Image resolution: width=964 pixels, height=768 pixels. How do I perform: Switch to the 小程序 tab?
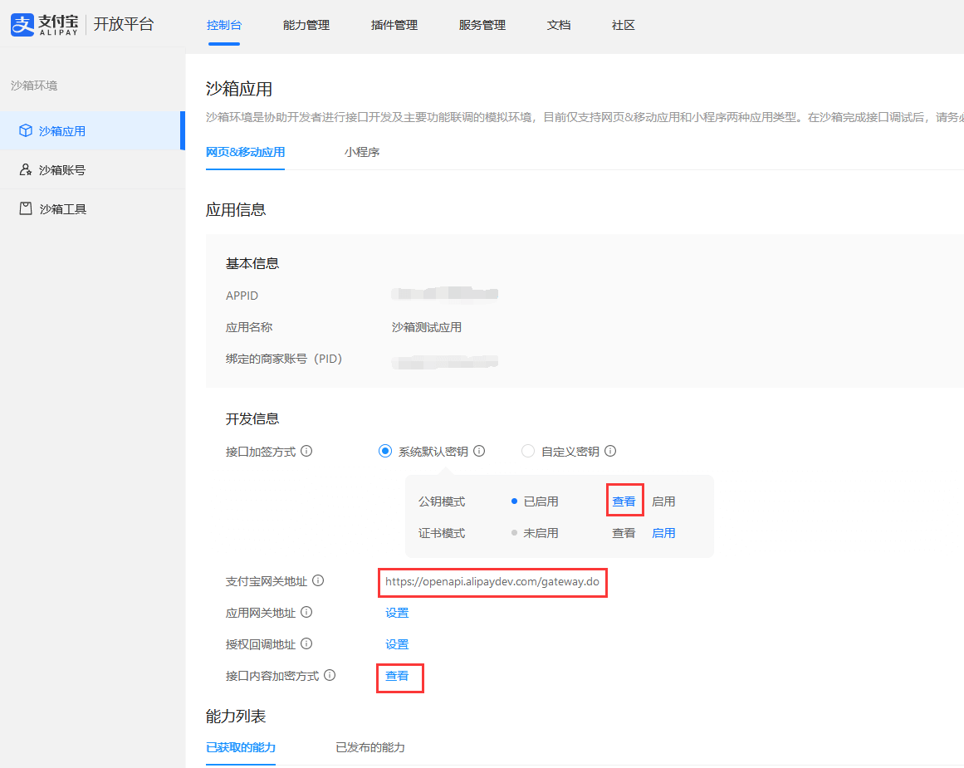click(x=362, y=152)
